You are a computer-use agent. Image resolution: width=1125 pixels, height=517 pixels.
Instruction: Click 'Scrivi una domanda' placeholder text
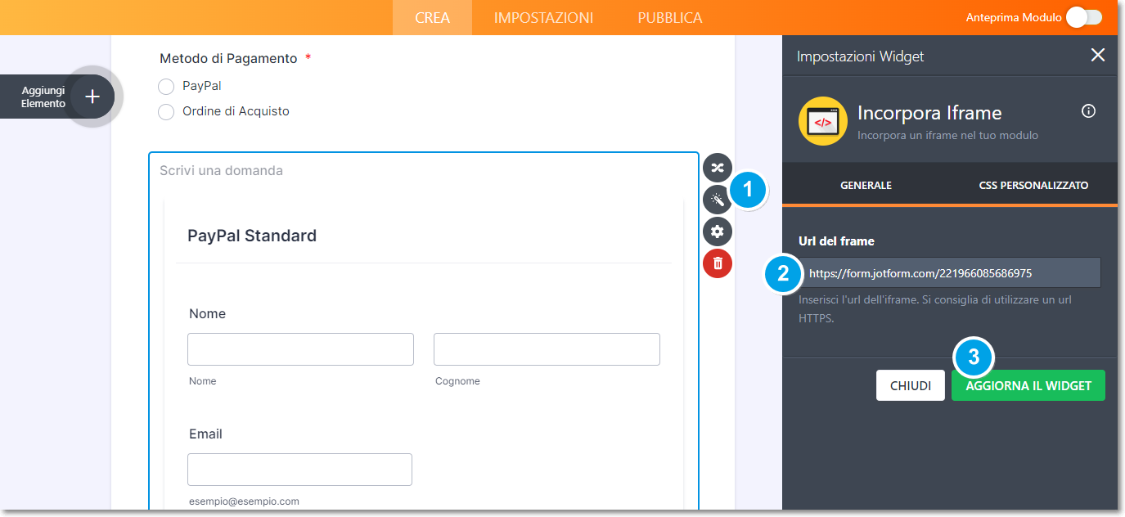coord(221,171)
